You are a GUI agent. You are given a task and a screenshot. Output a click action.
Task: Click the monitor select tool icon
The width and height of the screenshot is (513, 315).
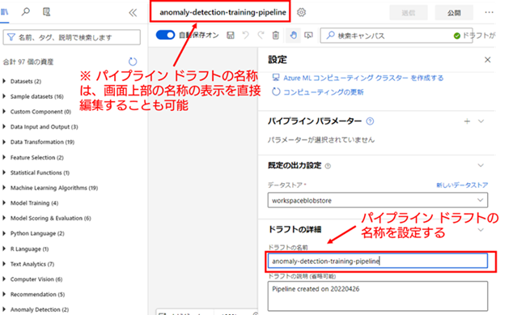pos(308,35)
